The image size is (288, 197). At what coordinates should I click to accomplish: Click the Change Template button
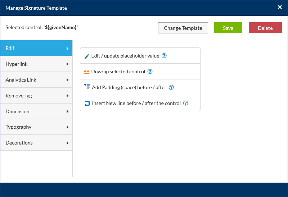point(183,28)
